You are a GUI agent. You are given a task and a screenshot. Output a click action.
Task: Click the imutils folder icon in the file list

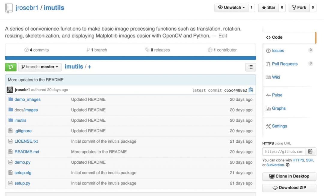pyautogui.click(x=11, y=120)
